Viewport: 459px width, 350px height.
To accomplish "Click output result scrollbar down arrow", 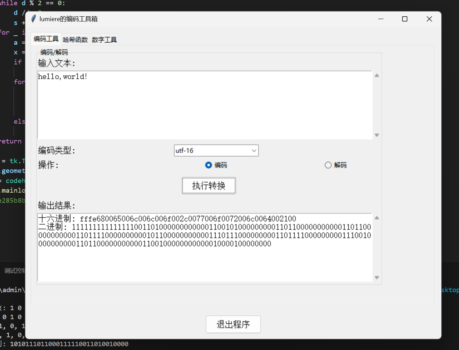I will (377, 278).
